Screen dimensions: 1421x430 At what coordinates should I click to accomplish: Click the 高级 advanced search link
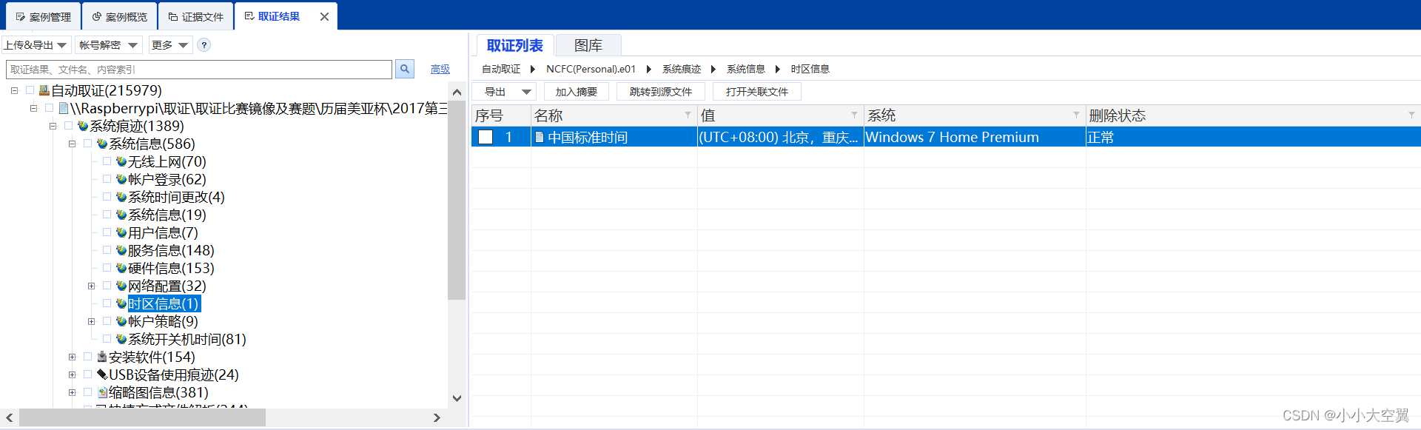tap(440, 69)
